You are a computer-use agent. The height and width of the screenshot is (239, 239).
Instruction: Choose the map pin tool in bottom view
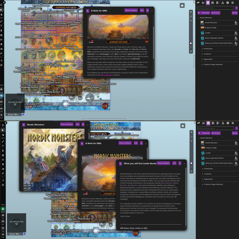3,164
